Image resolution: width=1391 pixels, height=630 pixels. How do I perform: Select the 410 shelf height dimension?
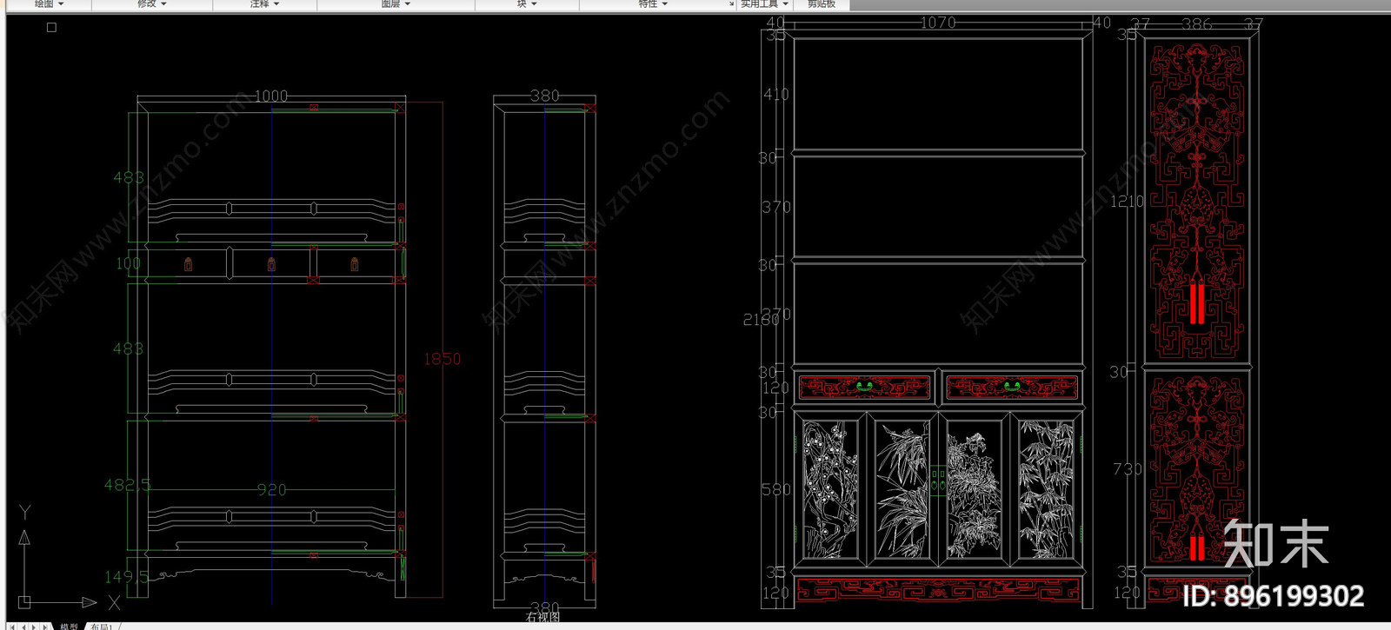(x=776, y=94)
